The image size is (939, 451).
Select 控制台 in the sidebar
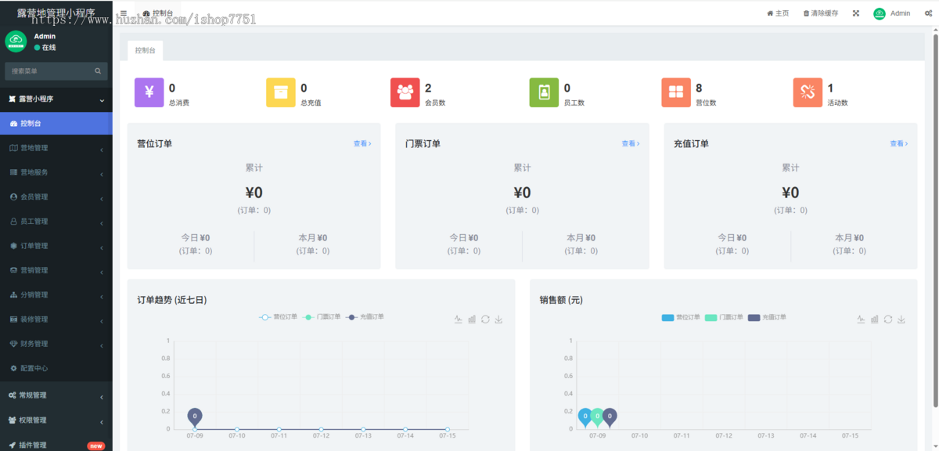pyautogui.click(x=56, y=124)
